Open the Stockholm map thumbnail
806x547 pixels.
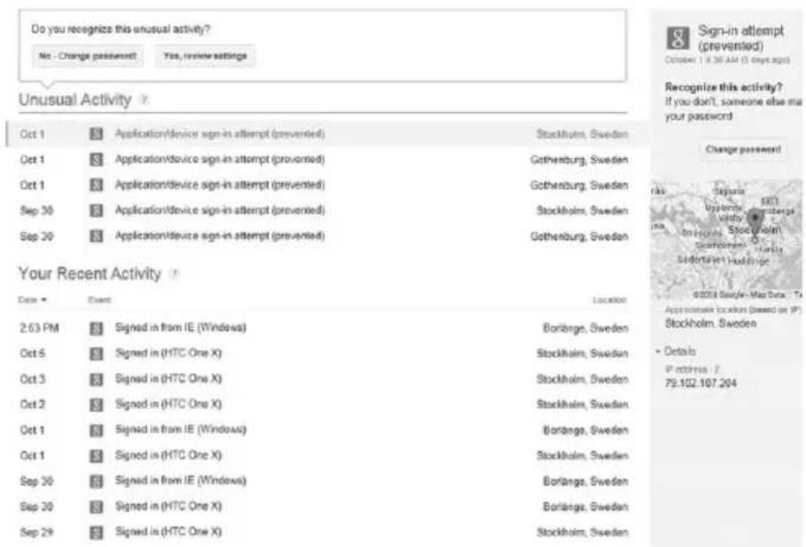coord(726,239)
